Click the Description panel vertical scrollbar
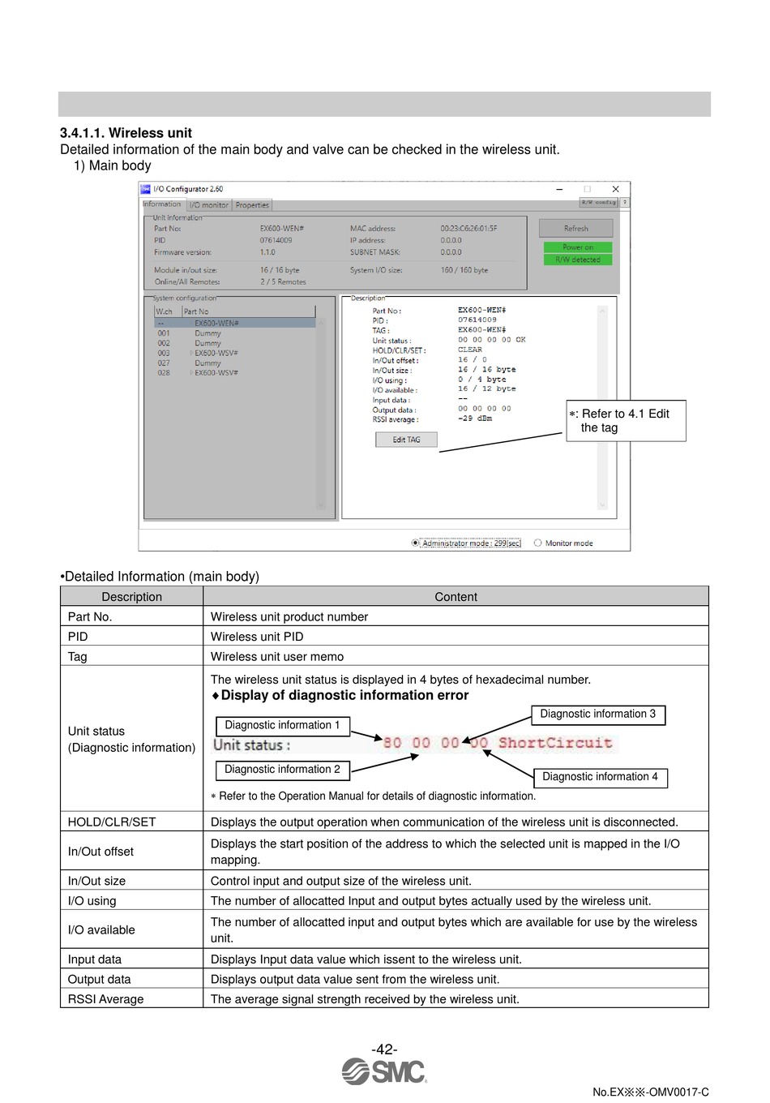 pos(602,407)
